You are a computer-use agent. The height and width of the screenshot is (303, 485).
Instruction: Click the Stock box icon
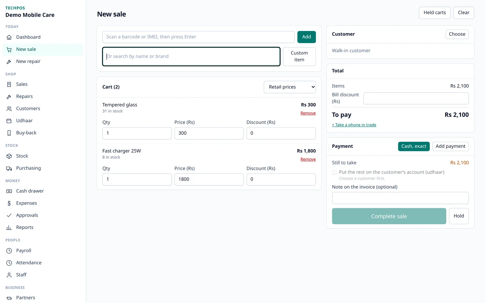[x=9, y=156]
